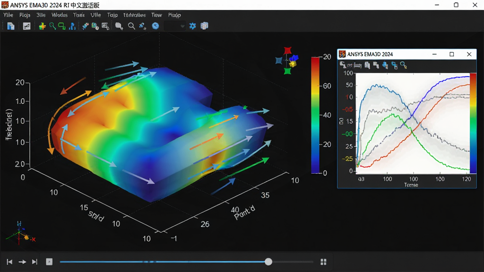Image resolution: width=484 pixels, height=272 pixels.
Task: Click the gray document icon in plot window
Action: point(367,65)
